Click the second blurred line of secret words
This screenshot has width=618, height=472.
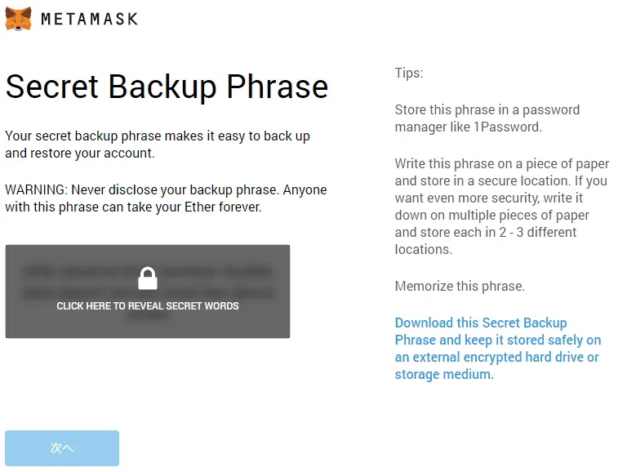coord(148,293)
